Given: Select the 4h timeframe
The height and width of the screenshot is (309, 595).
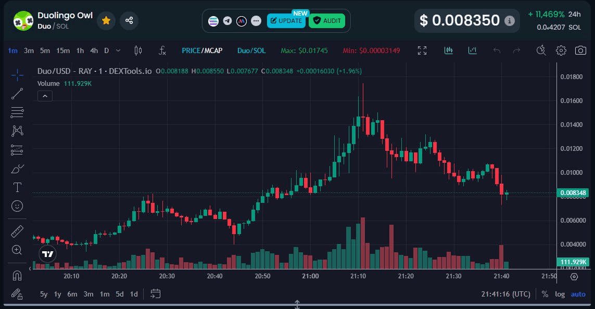Looking at the screenshot, I should tap(94, 50).
